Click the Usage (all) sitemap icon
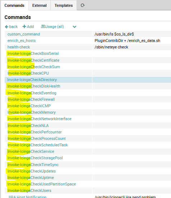This screenshot has width=171, height=198. click(x=43, y=27)
